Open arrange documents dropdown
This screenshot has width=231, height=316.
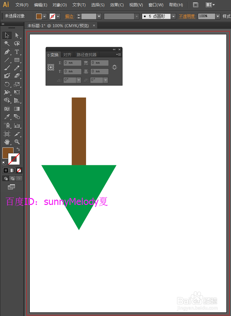point(210,5)
